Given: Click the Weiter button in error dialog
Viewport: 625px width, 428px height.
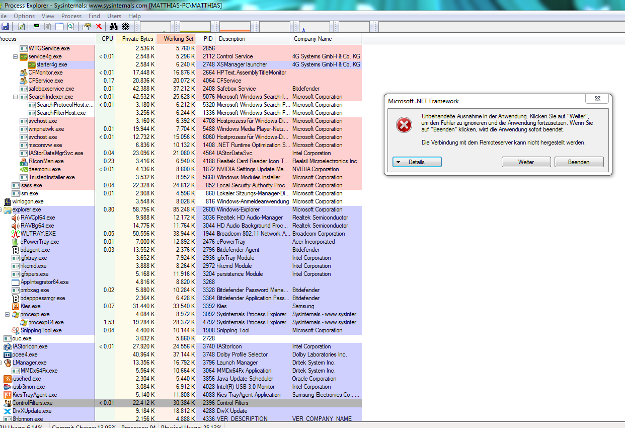Looking at the screenshot, I should [526, 162].
